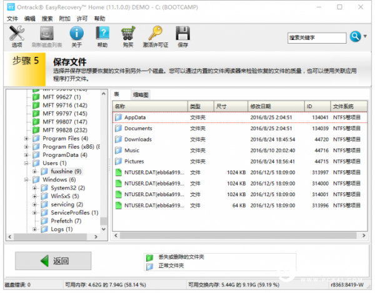Click the 返回 back button
The height and width of the screenshot is (293, 375).
(x=53, y=261)
